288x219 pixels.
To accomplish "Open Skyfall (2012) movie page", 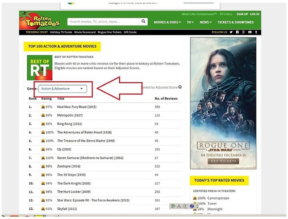I will tap(67, 209).
